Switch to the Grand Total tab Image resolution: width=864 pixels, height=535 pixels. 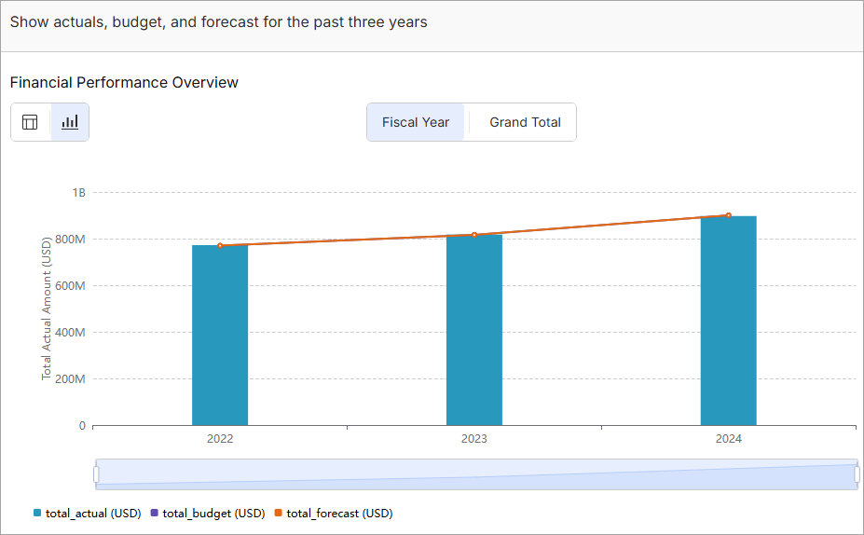point(525,122)
